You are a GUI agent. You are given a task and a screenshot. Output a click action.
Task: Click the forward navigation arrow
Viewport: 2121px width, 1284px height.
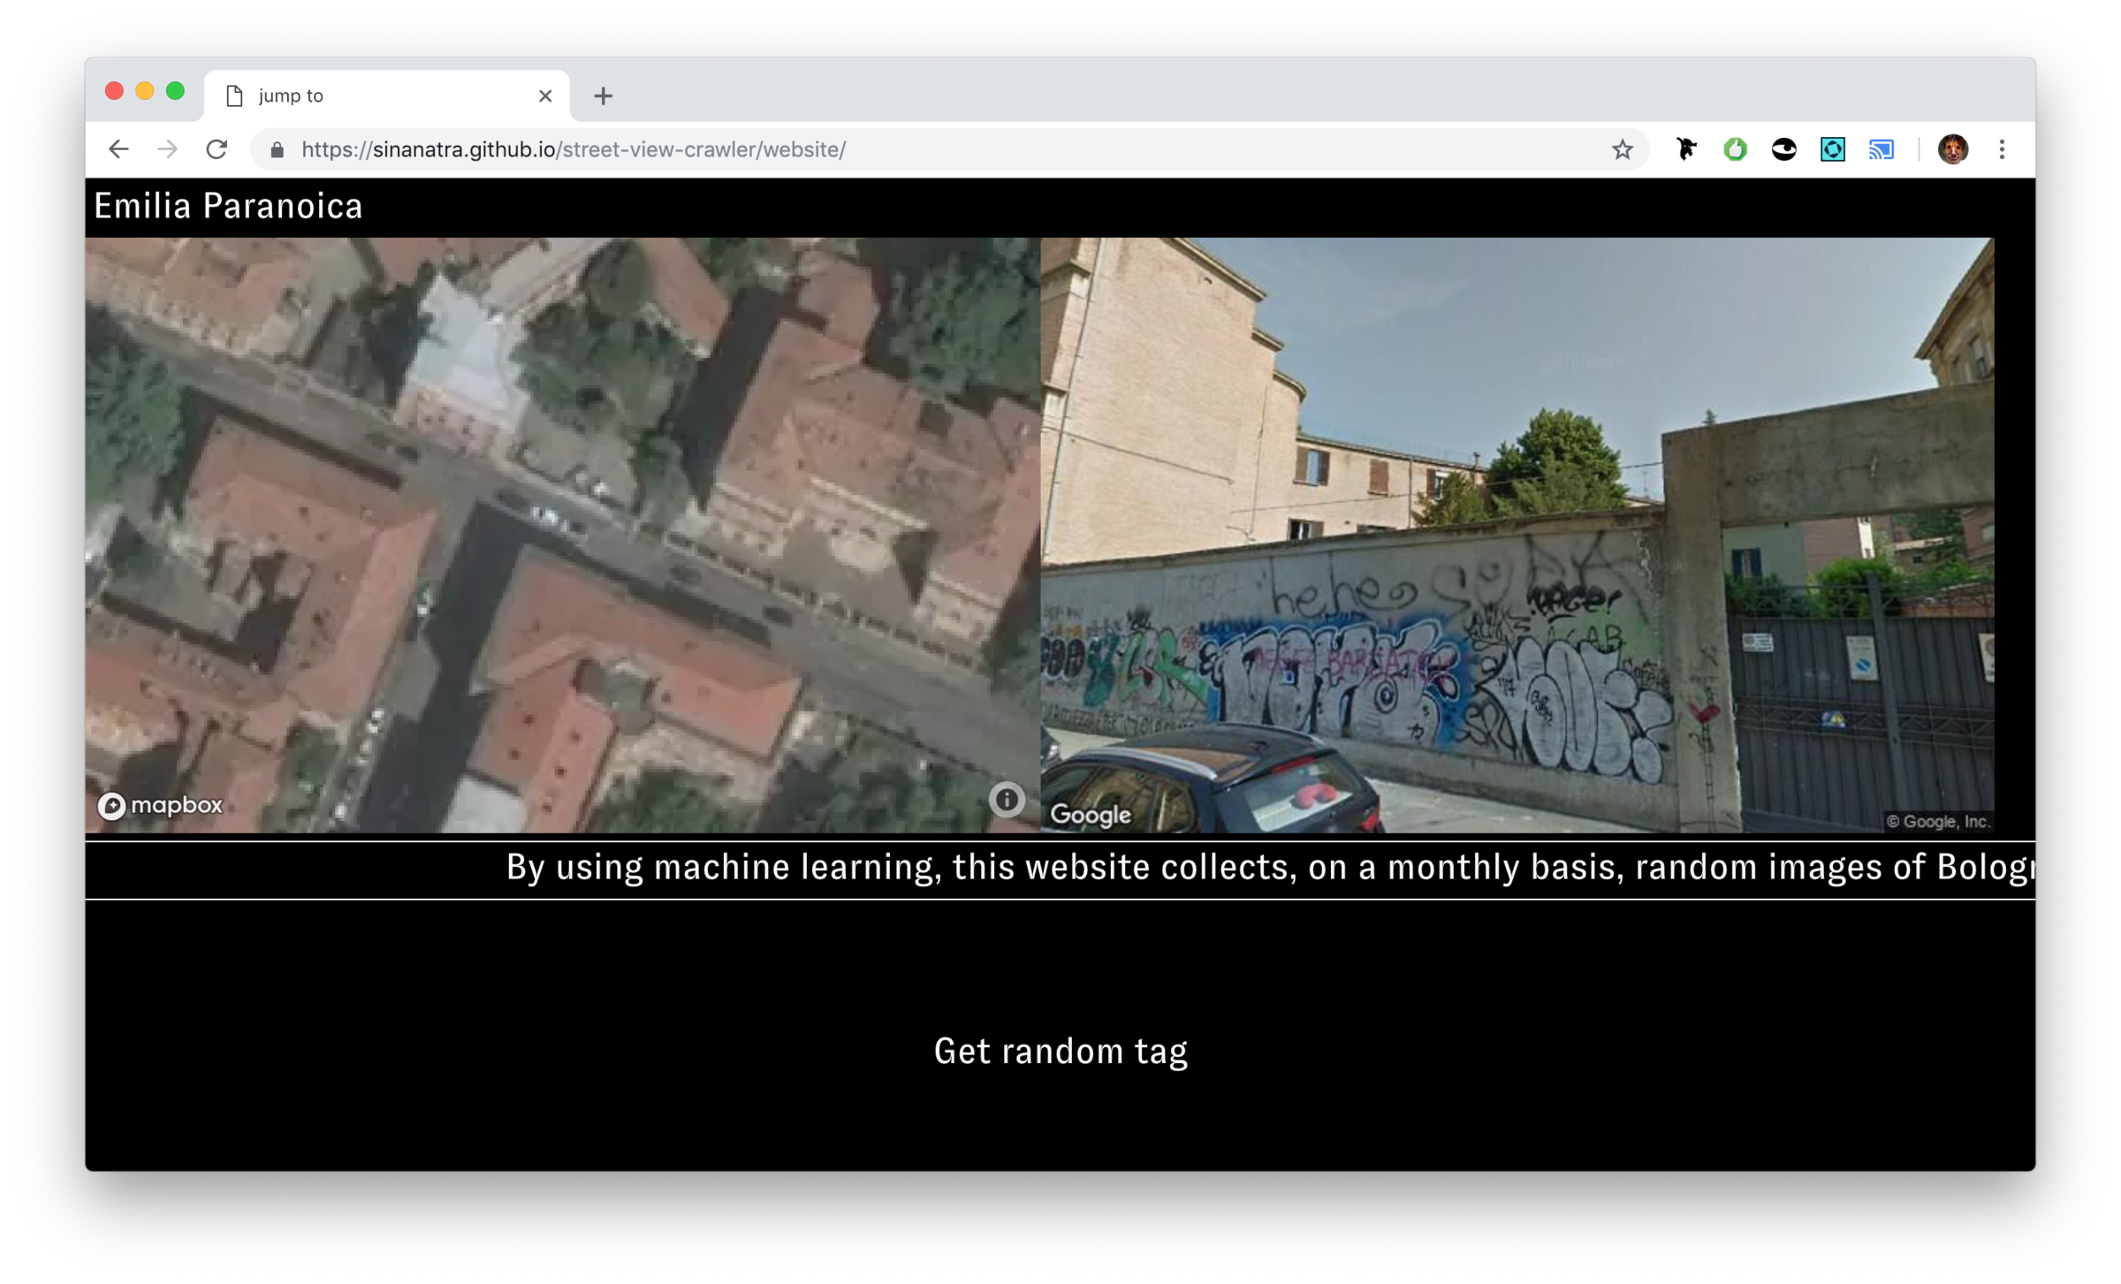pos(168,148)
